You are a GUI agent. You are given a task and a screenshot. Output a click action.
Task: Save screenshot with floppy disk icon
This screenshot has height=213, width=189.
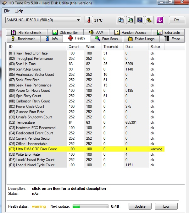140,20
